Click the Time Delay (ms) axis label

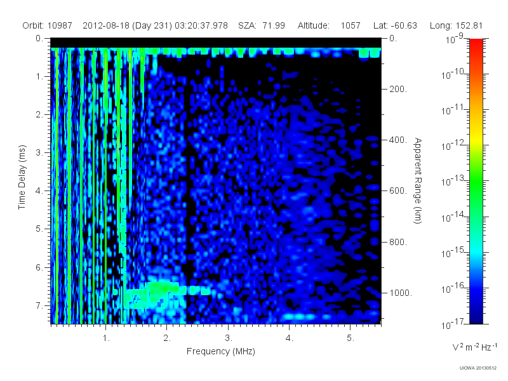pos(22,177)
